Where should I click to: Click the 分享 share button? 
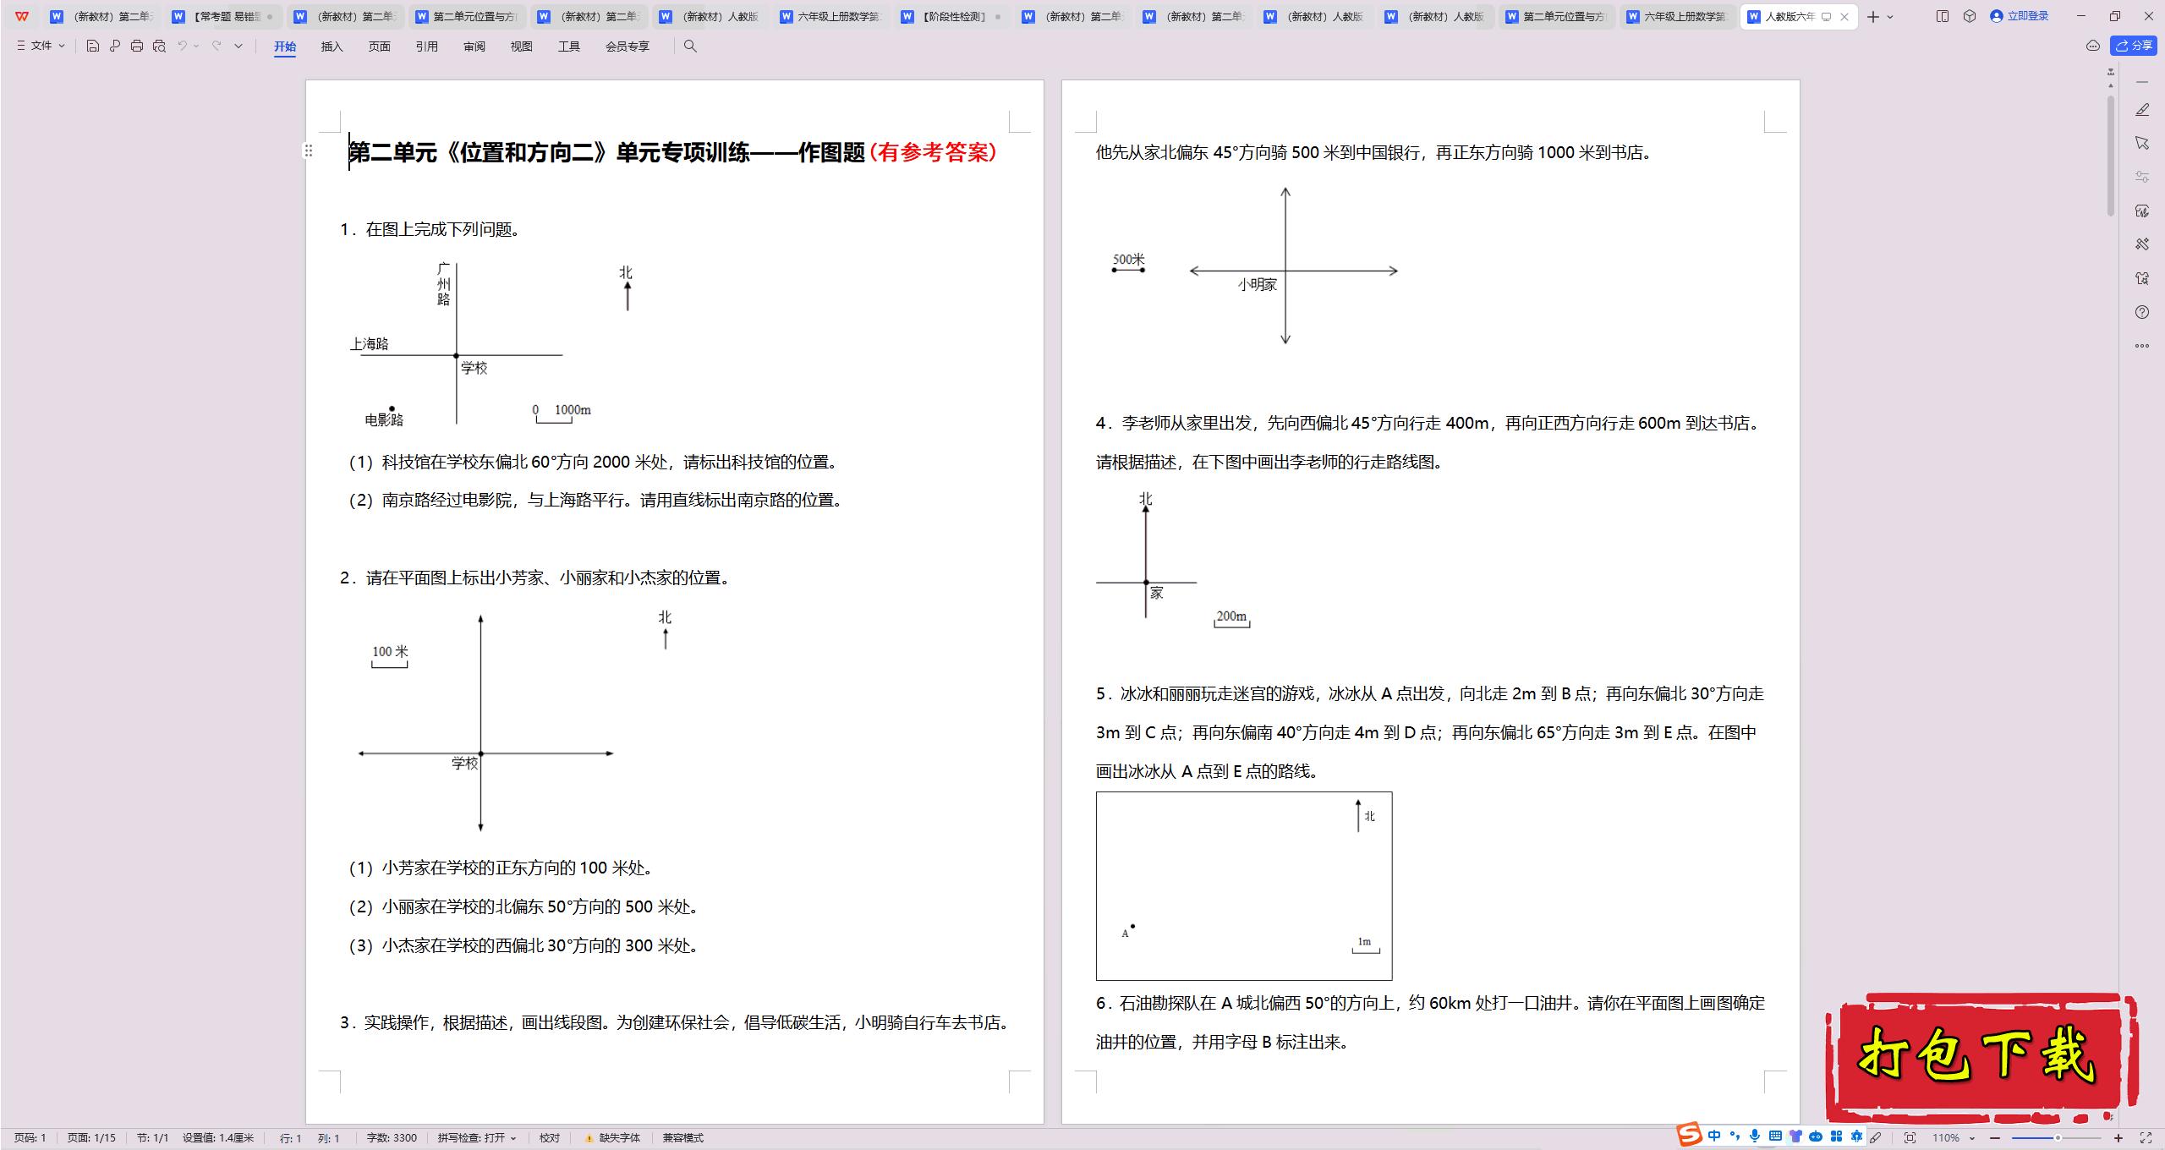(2133, 46)
